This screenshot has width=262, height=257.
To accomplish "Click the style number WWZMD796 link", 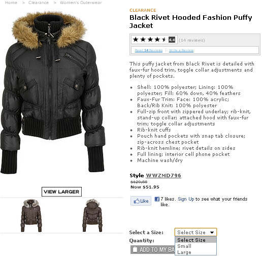I will click(x=163, y=175).
